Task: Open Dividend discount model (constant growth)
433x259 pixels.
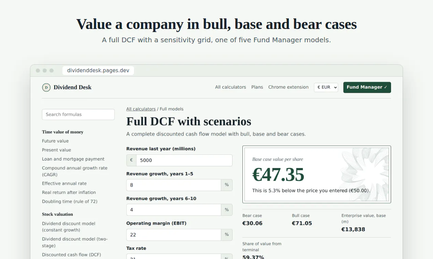Action: (x=69, y=227)
